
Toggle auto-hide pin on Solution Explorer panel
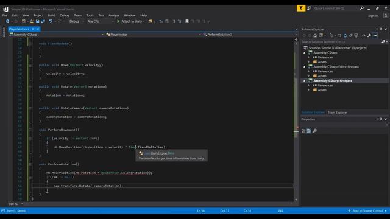tap(381, 29)
